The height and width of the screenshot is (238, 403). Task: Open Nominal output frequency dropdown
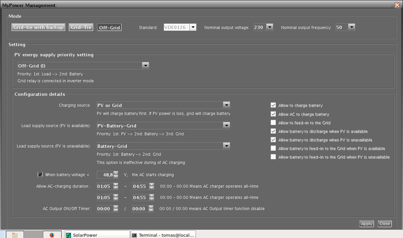click(x=351, y=27)
